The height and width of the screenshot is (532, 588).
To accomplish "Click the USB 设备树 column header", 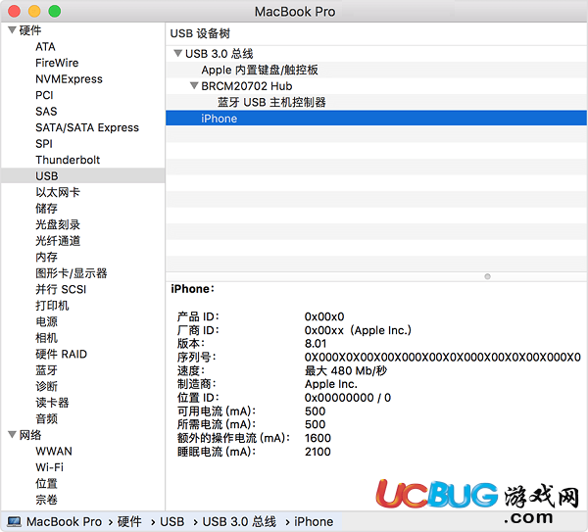I will coord(200,33).
